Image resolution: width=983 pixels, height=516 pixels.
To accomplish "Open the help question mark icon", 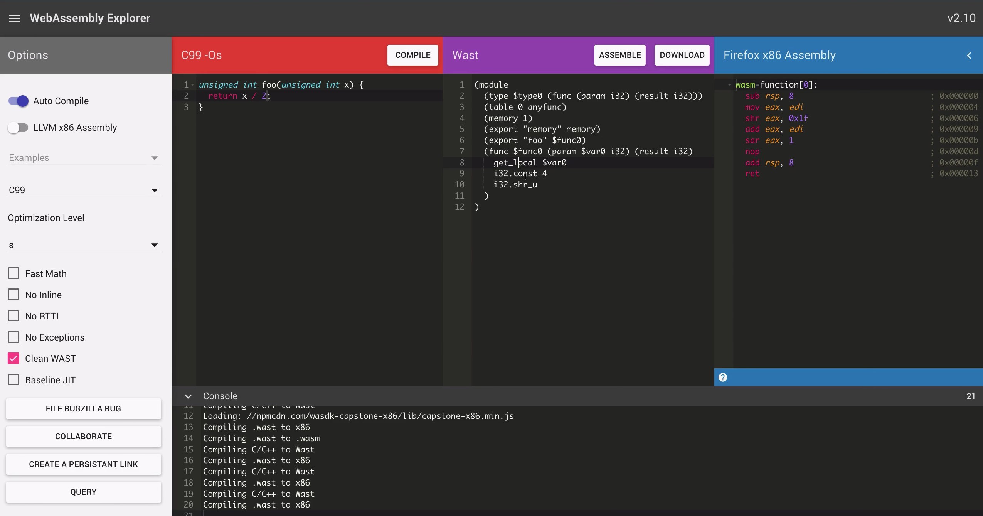I will pos(723,378).
